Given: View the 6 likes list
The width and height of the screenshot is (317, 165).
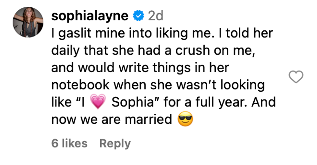Looking at the screenshot, I should [x=69, y=143].
